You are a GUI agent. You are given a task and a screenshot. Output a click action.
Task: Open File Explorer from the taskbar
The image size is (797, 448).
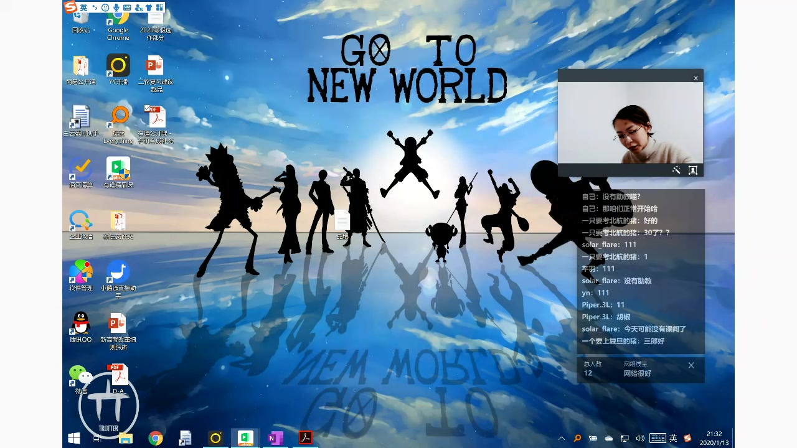click(125, 438)
